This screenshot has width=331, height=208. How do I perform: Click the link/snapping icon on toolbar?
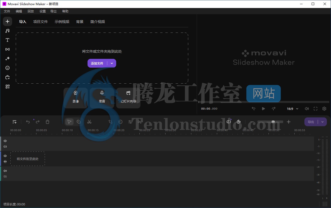click(x=239, y=122)
